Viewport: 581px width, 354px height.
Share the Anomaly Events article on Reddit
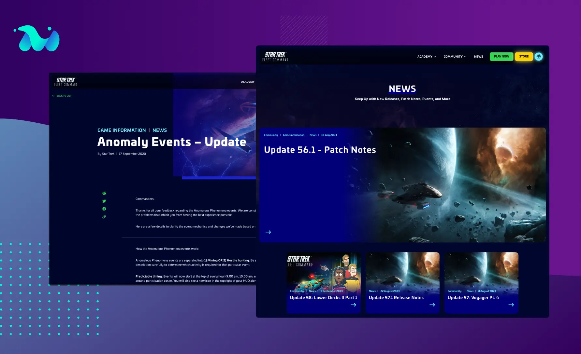pos(104,193)
